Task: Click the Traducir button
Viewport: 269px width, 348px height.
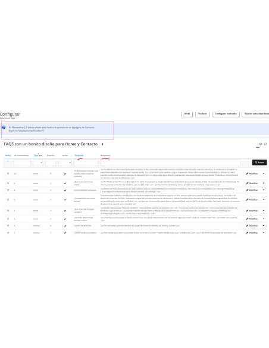Action: 202,114
